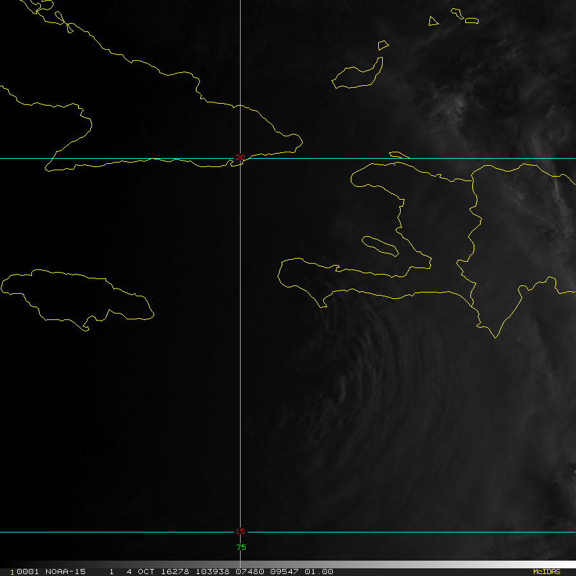
Task: Click the "16278" Julian day value
Action: 175,572
